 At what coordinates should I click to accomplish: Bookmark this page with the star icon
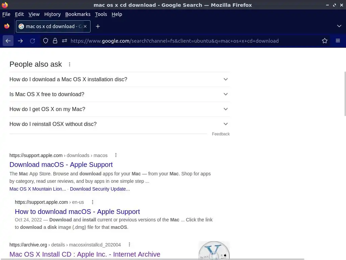pos(325,41)
